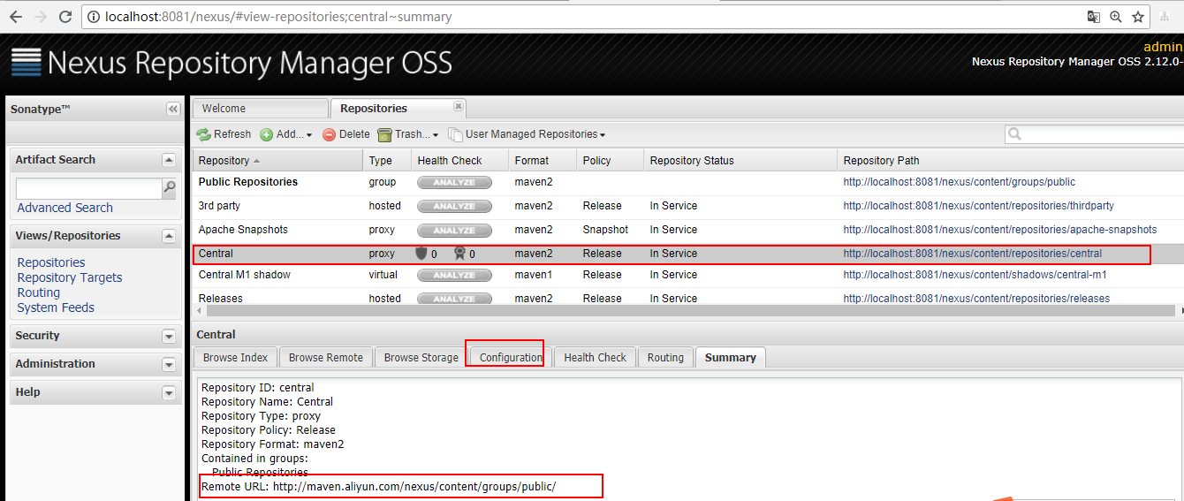The image size is (1184, 501).
Task: Switch to the Welcome tab
Action: pos(260,109)
